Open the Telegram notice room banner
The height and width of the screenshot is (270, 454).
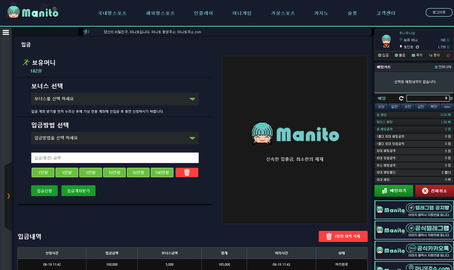[x=414, y=210]
